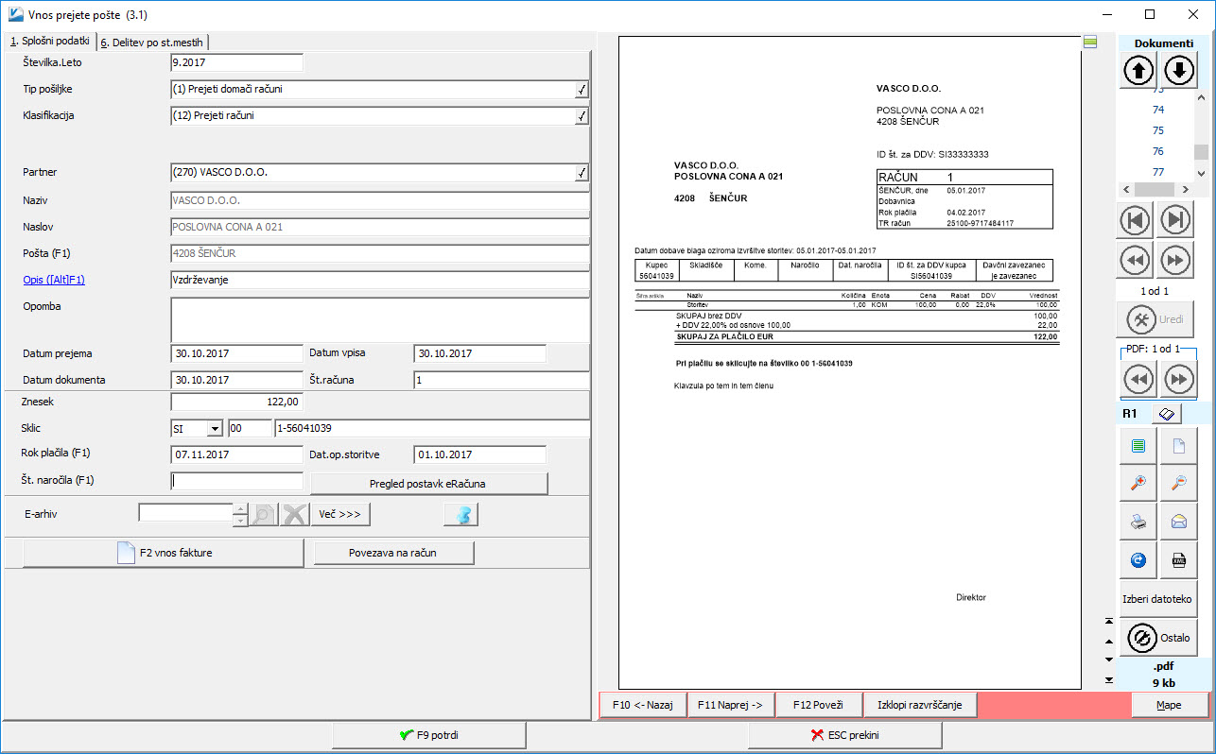Click the blank page icon
Viewport: 1216px width, 754px height.
click(1179, 445)
